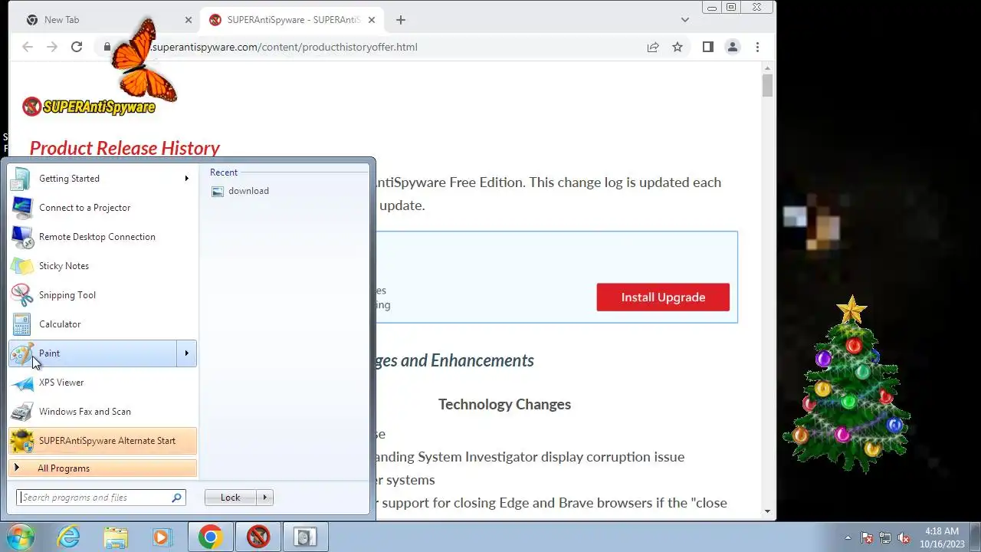Open Windows Fax and Scan
Viewport: 981px width, 552px height.
[103, 412]
